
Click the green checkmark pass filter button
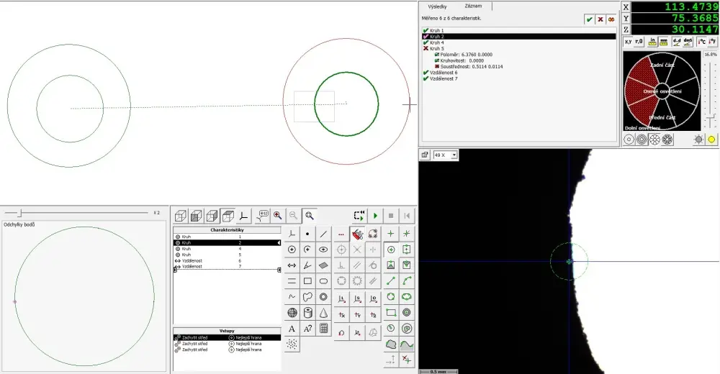(589, 19)
